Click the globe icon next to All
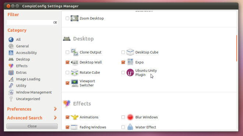Viewport: 243px width, 136px height. (x=11, y=39)
